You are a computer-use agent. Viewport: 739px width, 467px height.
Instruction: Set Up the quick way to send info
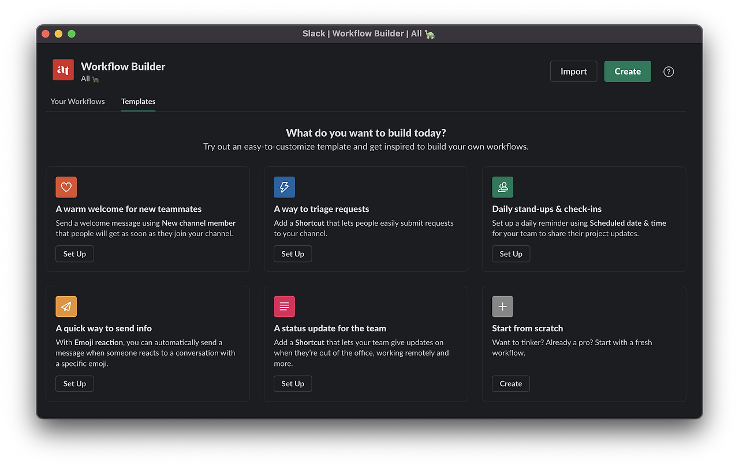click(x=74, y=384)
